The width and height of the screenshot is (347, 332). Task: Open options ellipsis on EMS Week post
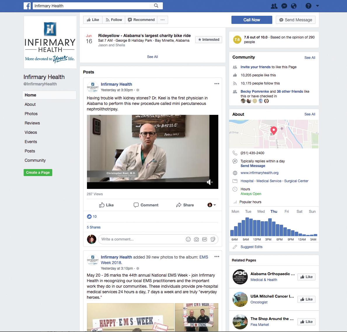(x=217, y=257)
